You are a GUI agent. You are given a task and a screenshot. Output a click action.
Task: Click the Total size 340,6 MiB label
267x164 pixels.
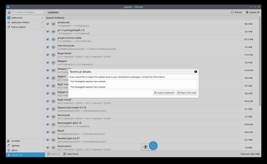tap(250, 154)
